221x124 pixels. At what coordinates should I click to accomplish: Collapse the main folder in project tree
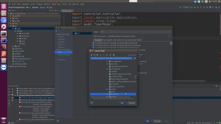click(13, 29)
